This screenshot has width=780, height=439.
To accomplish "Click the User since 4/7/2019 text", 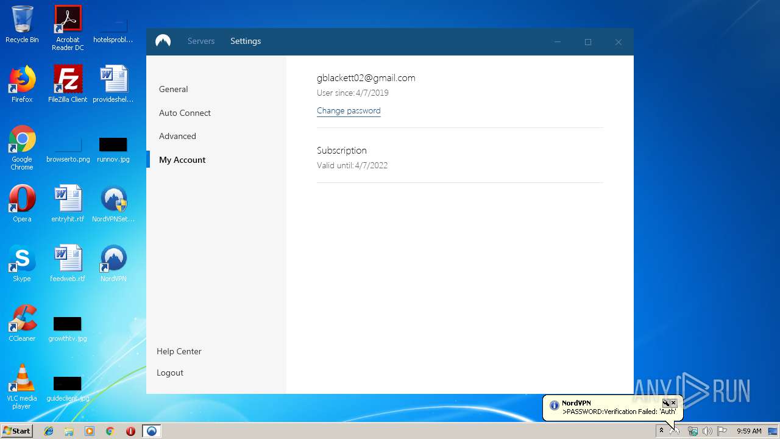I will 353,93.
